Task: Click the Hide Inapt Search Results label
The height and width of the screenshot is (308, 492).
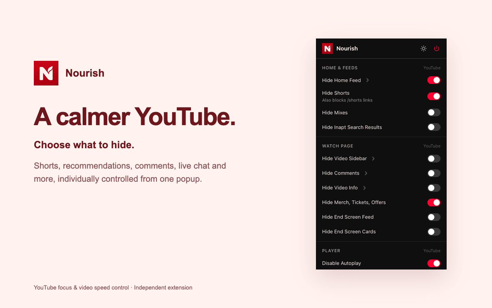Action: point(352,127)
